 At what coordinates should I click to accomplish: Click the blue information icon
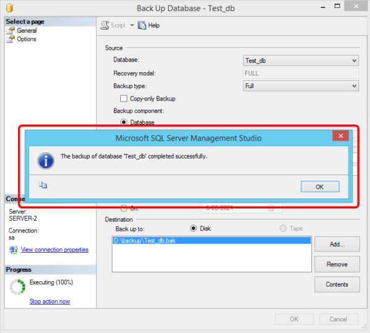point(46,161)
